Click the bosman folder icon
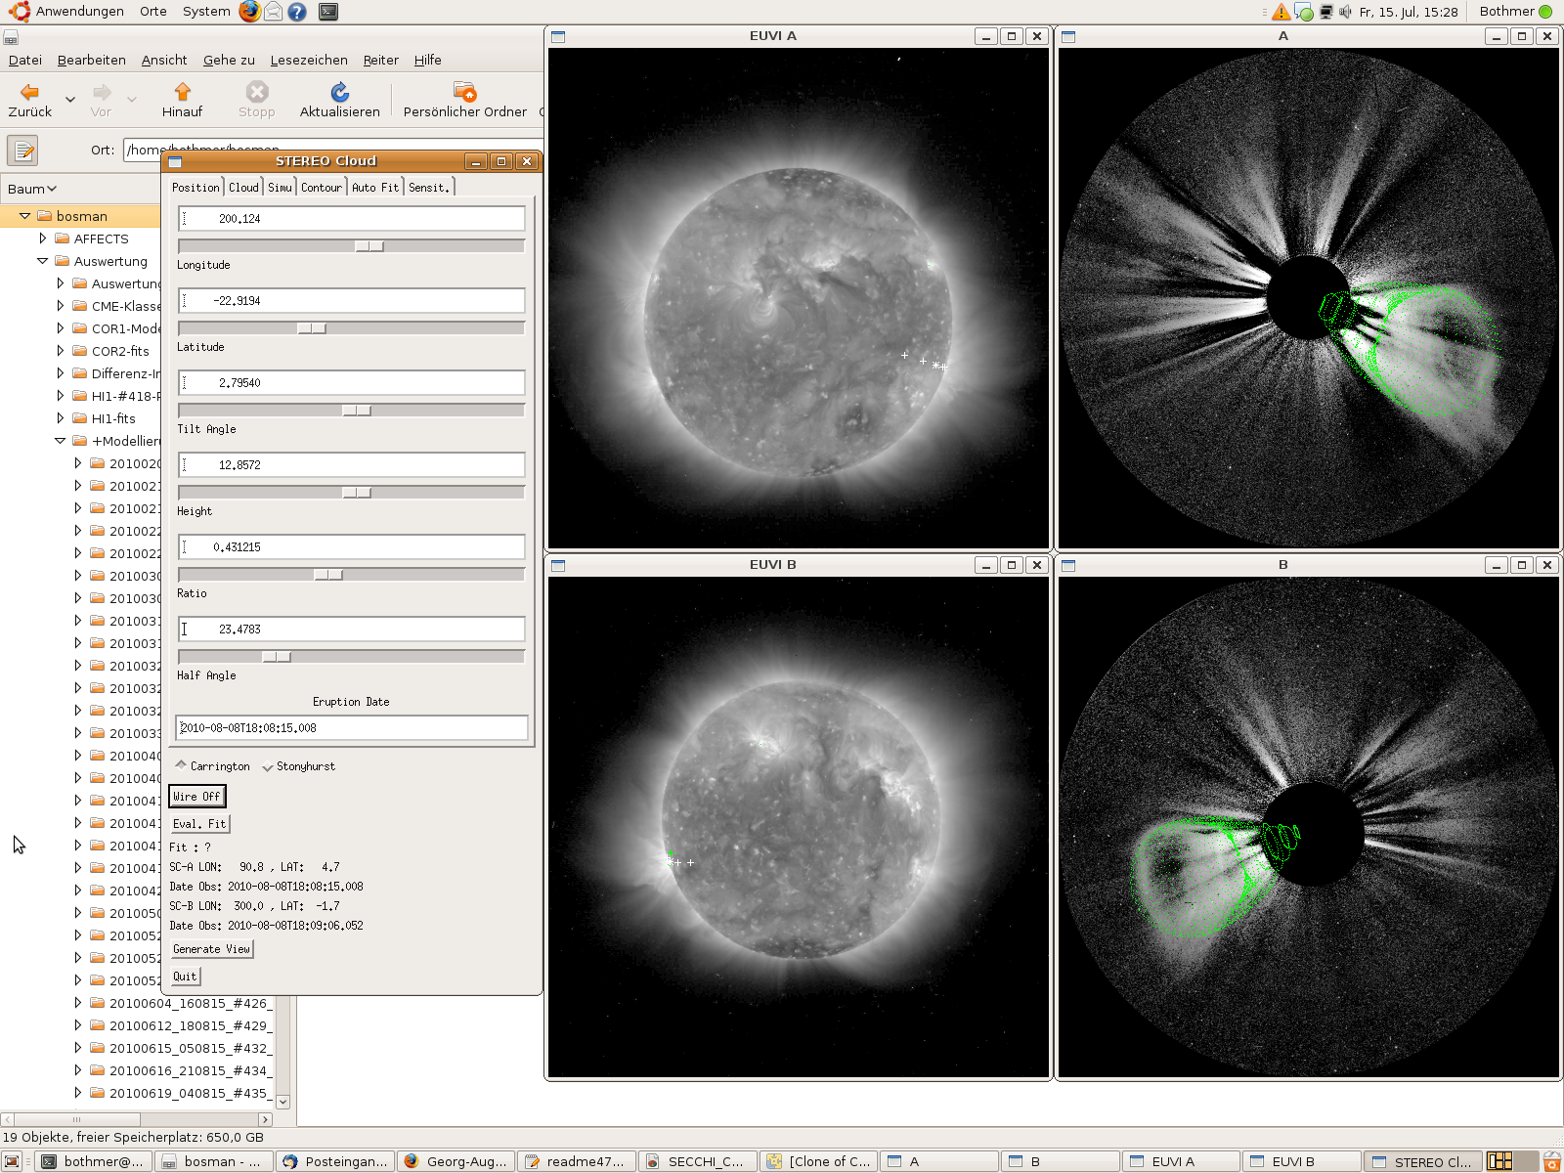The height and width of the screenshot is (1173, 1564). pyautogui.click(x=45, y=216)
